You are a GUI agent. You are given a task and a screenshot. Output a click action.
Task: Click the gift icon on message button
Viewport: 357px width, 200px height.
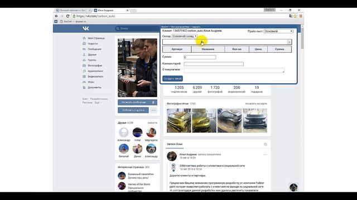point(153,102)
